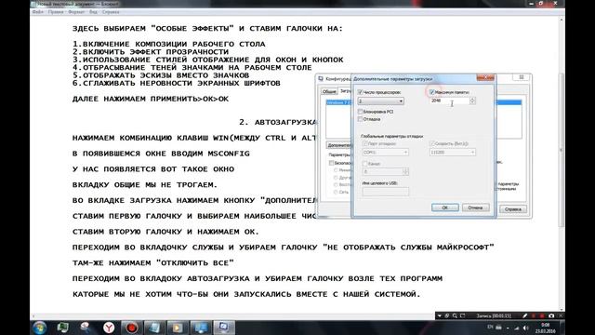Click the Notepad icon in its title bar
The width and height of the screenshot is (595, 335).
[33, 4]
